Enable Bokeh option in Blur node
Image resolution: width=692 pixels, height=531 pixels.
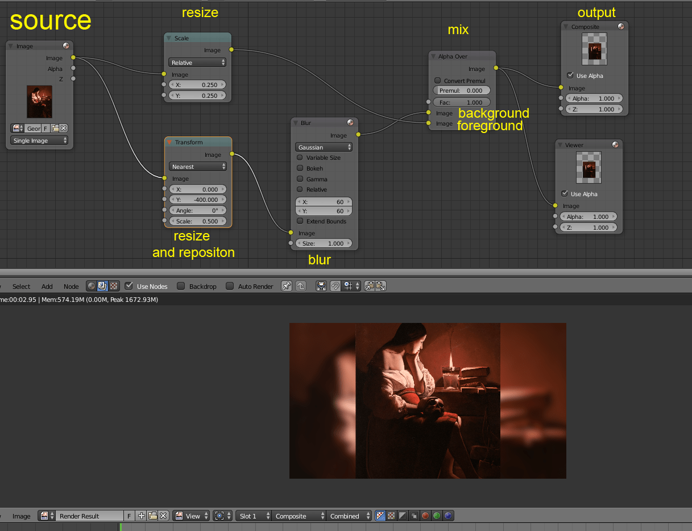[x=300, y=168]
